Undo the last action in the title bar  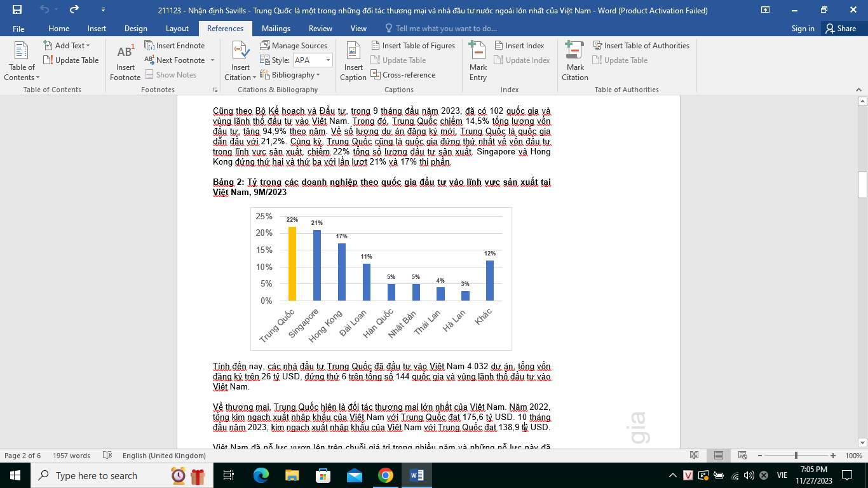coord(44,10)
